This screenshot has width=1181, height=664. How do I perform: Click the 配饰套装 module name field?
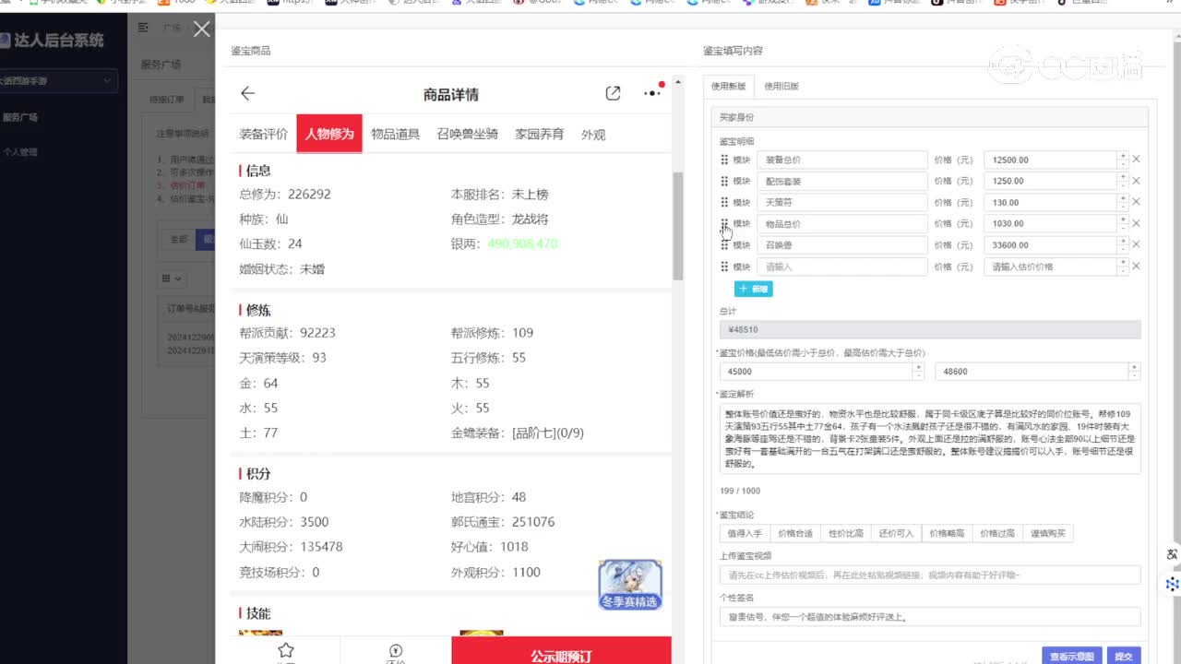[x=841, y=181]
